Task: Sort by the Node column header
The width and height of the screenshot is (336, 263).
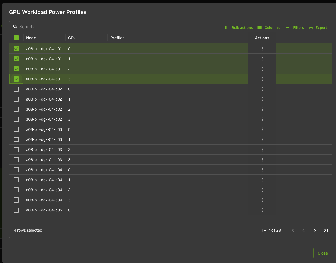Action: (31, 38)
